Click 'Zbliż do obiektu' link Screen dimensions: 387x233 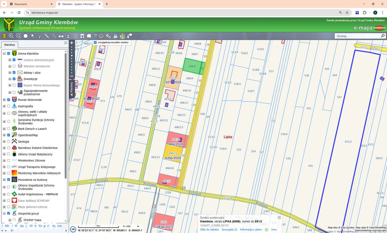(x=210, y=230)
